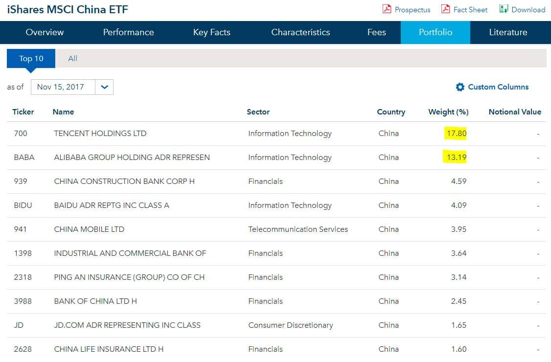Click PING AN INSURANCE (GROUP) CO OF CH
This screenshot has width=551, height=362.
point(129,277)
